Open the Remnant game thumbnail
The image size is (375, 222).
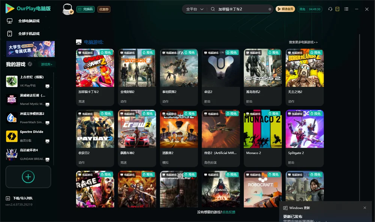coord(221,189)
